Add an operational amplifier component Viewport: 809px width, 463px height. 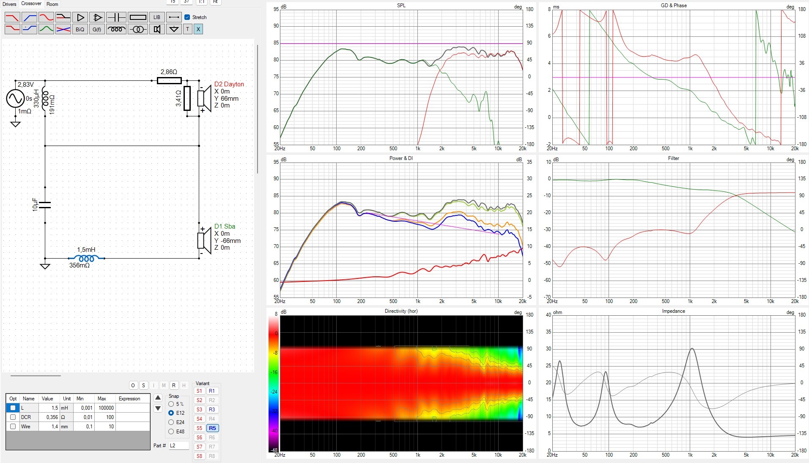[x=97, y=17]
